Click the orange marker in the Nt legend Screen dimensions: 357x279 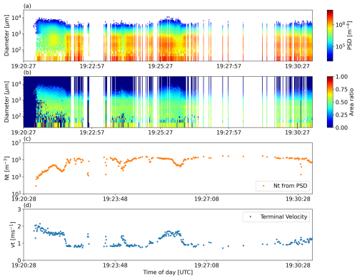coord(263,186)
